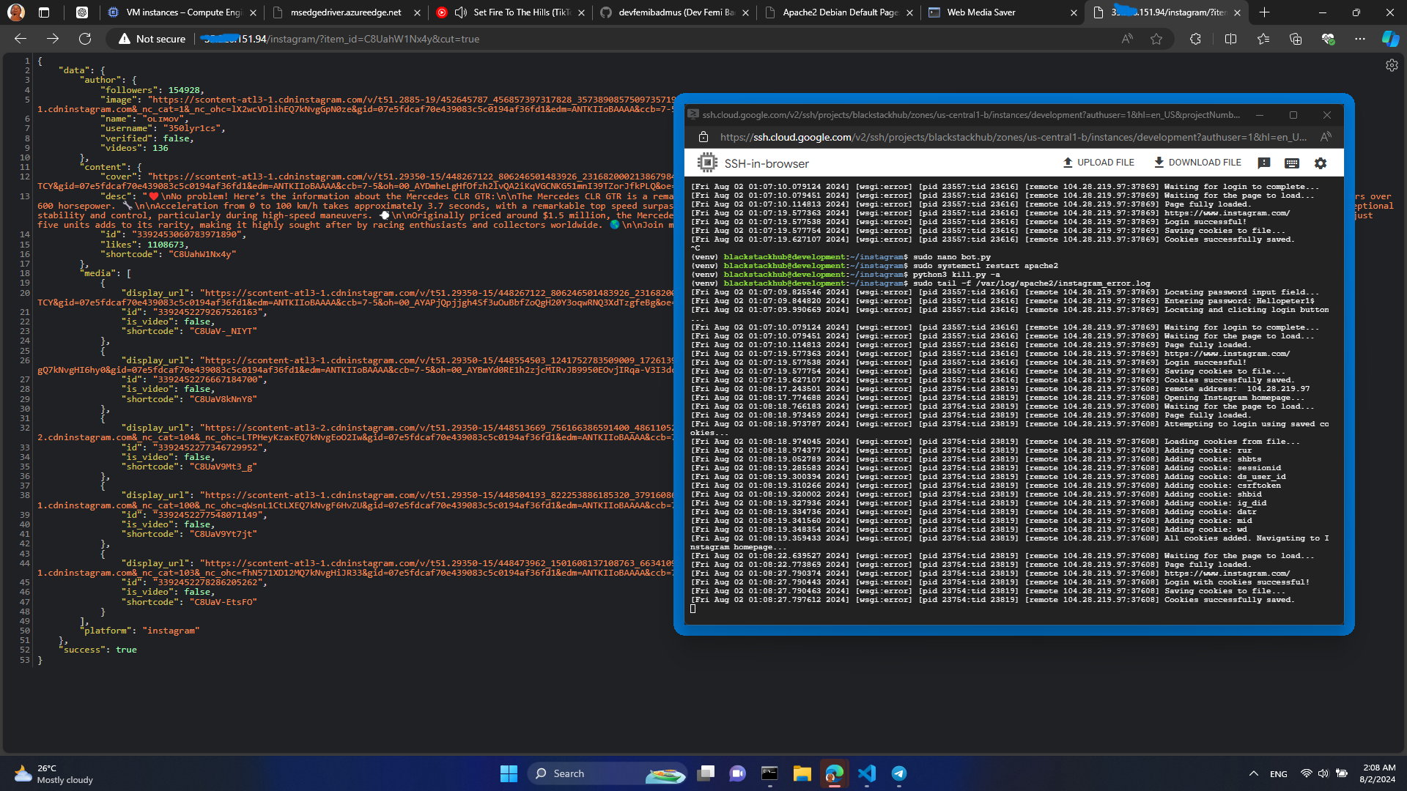Open Edge Settings and more menu
Viewport: 1407px width, 791px height.
(1360, 39)
